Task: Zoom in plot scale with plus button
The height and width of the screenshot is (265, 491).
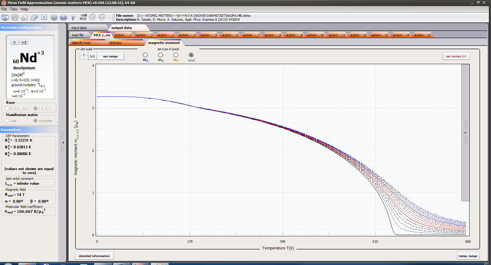Action: 84,54
